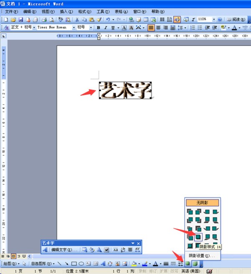Open the 格式 menu
This screenshot has height=274, width=251.
point(85,12)
